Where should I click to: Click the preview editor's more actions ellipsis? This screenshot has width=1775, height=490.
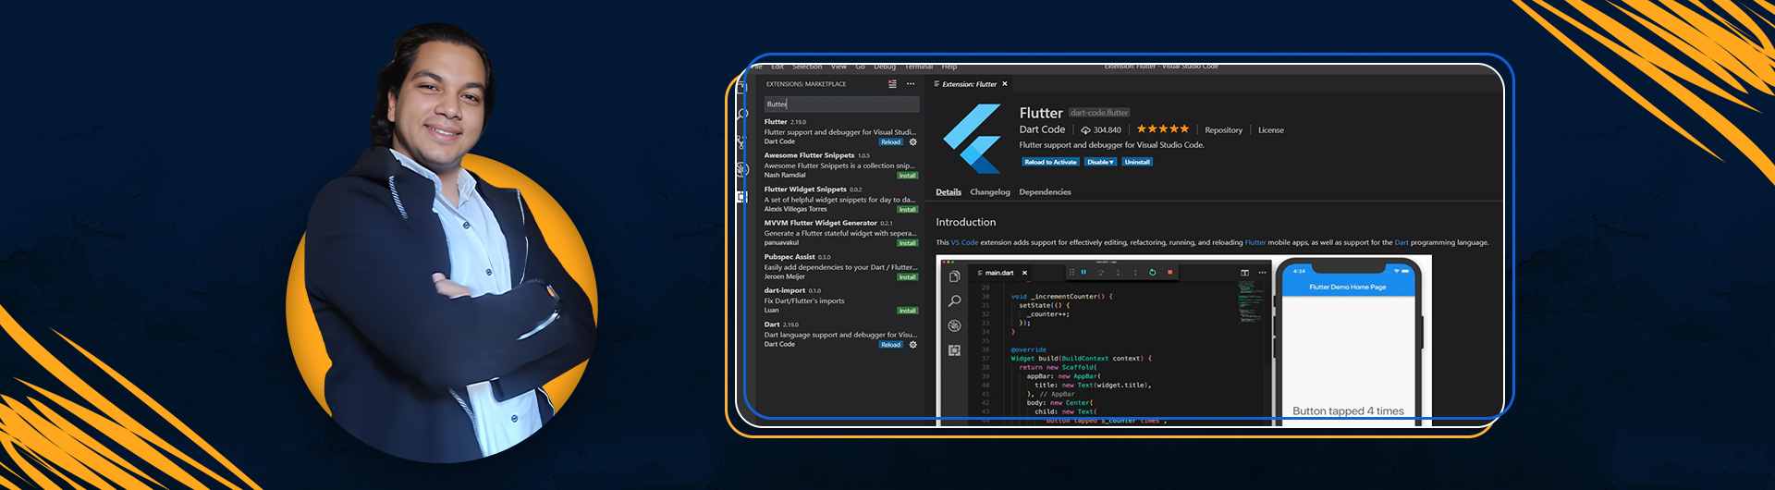click(x=1262, y=273)
